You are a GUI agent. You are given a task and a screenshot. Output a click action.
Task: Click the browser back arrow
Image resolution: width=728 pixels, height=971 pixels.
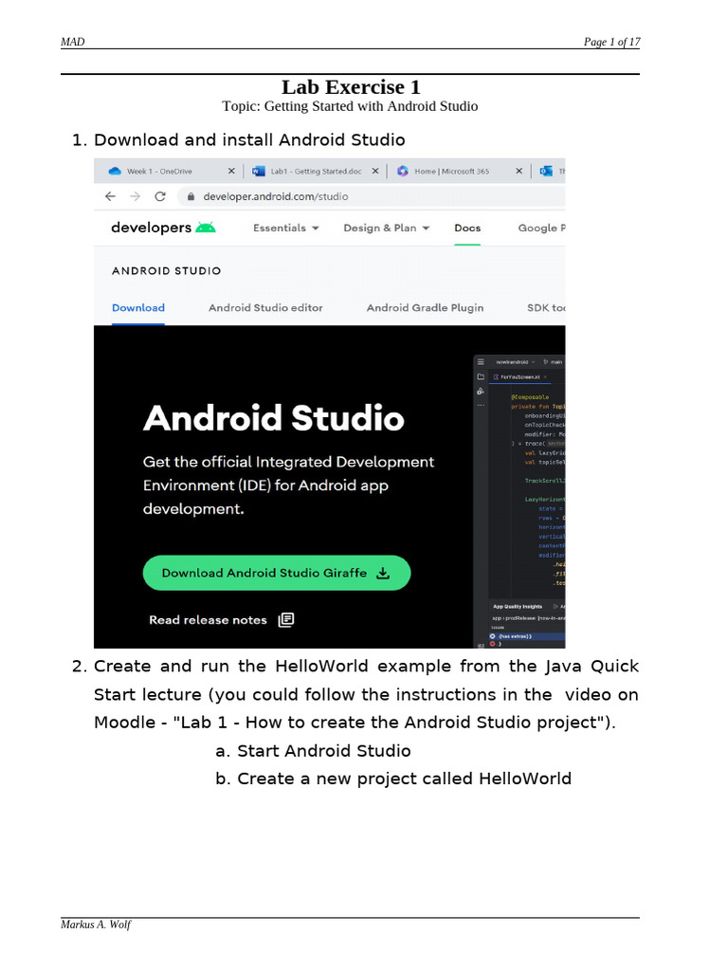110,196
